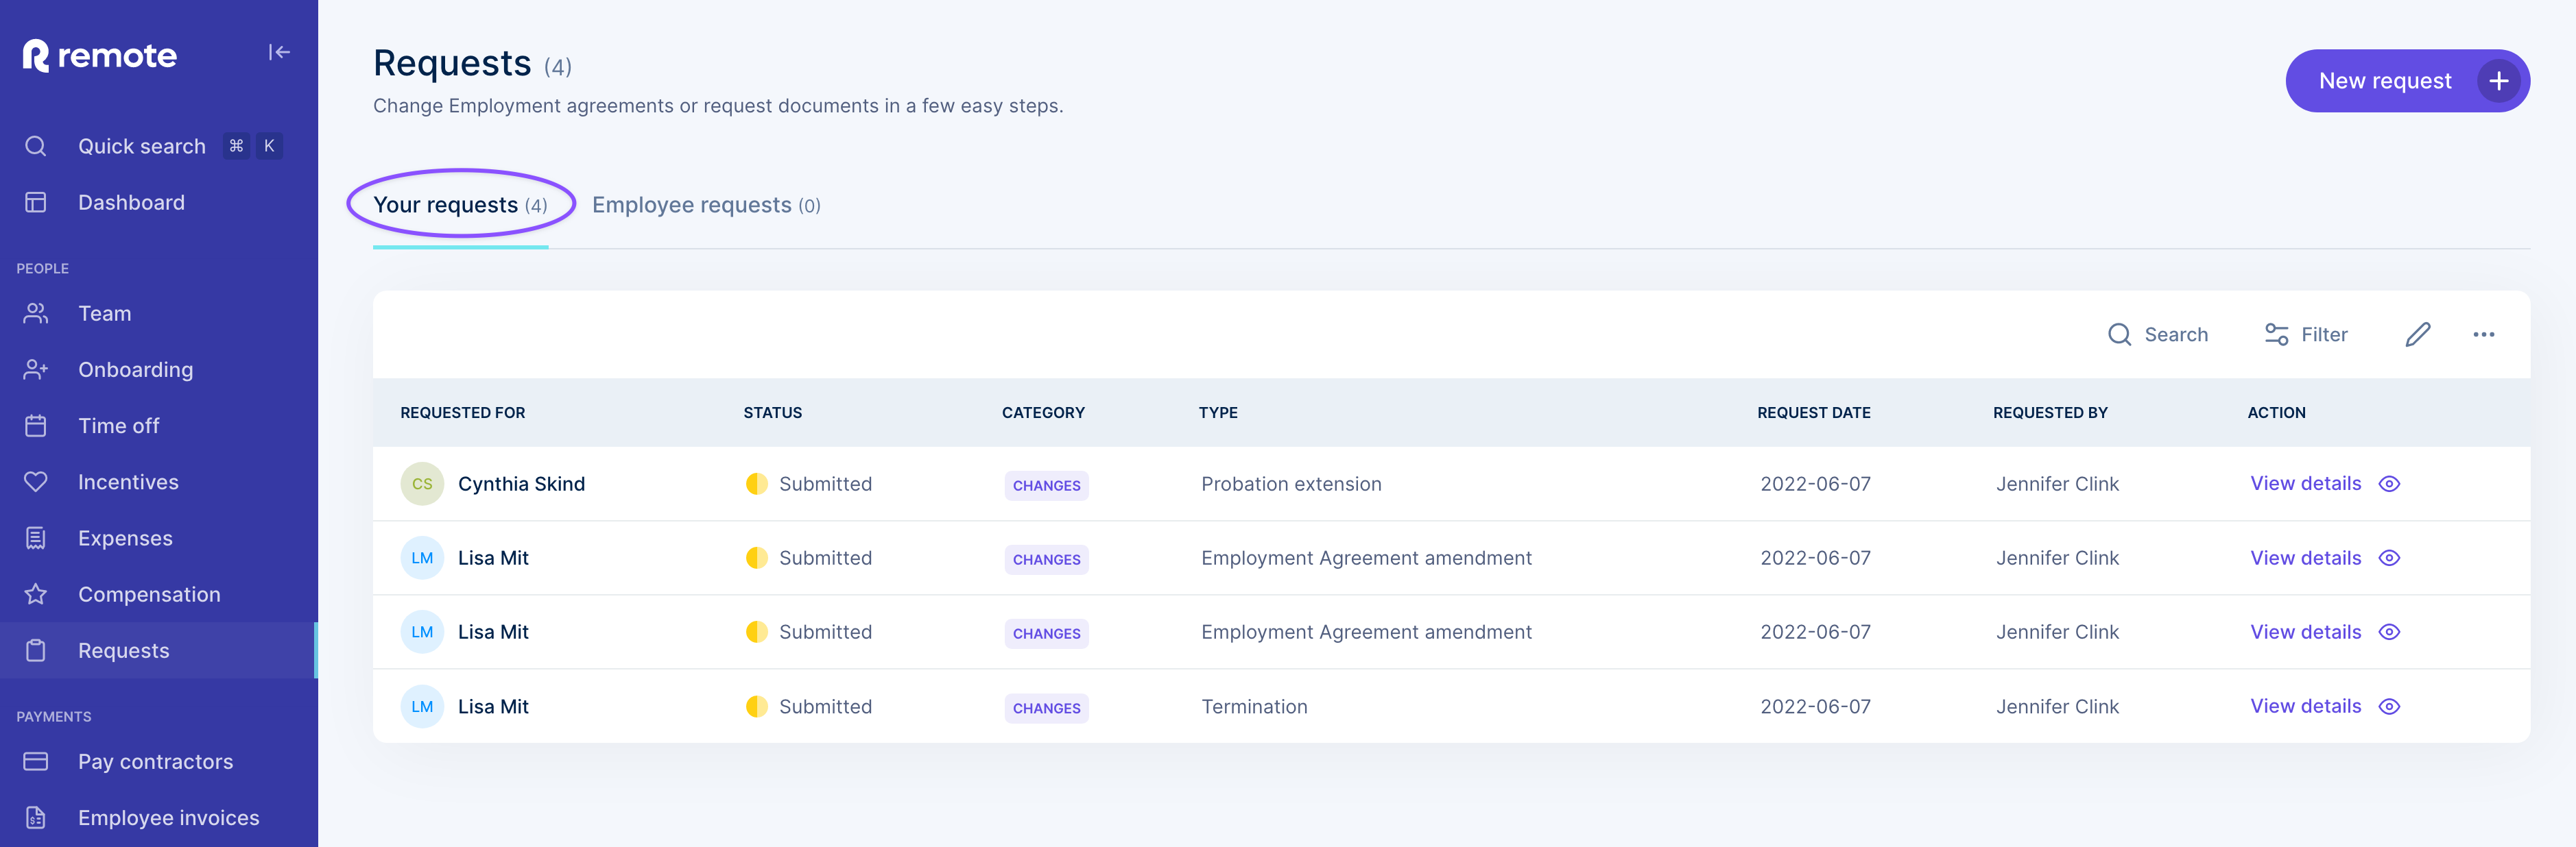Image resolution: width=2576 pixels, height=847 pixels.
Task: Open Quick search from the sidebar
Action: tap(142, 146)
